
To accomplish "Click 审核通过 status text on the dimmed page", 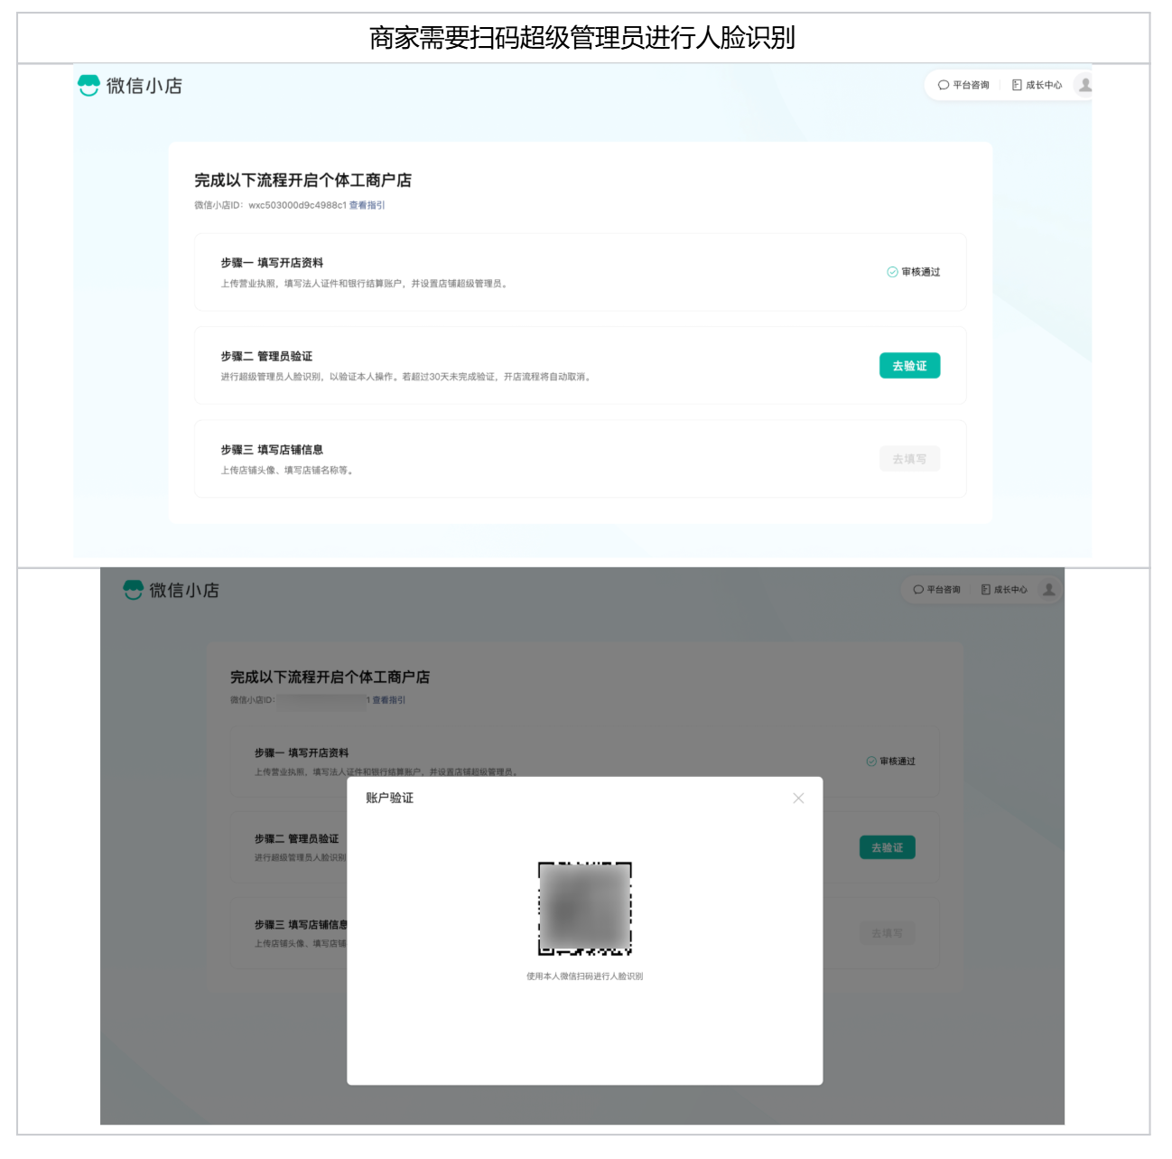I will click(x=898, y=762).
